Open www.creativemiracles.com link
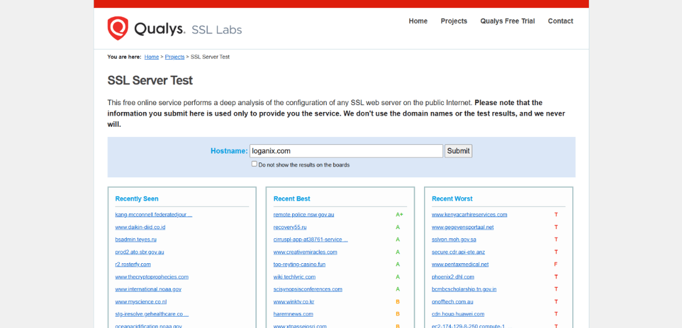This screenshot has width=682, height=328. click(305, 252)
